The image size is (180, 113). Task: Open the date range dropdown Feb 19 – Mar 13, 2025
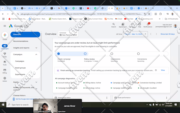[x=135, y=34]
